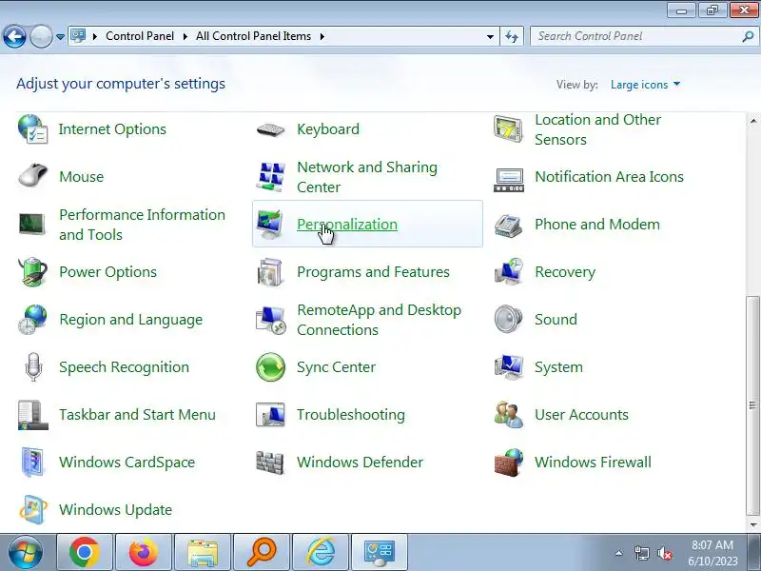Open the Programs and Features icon
761x571 pixels.
point(270,272)
